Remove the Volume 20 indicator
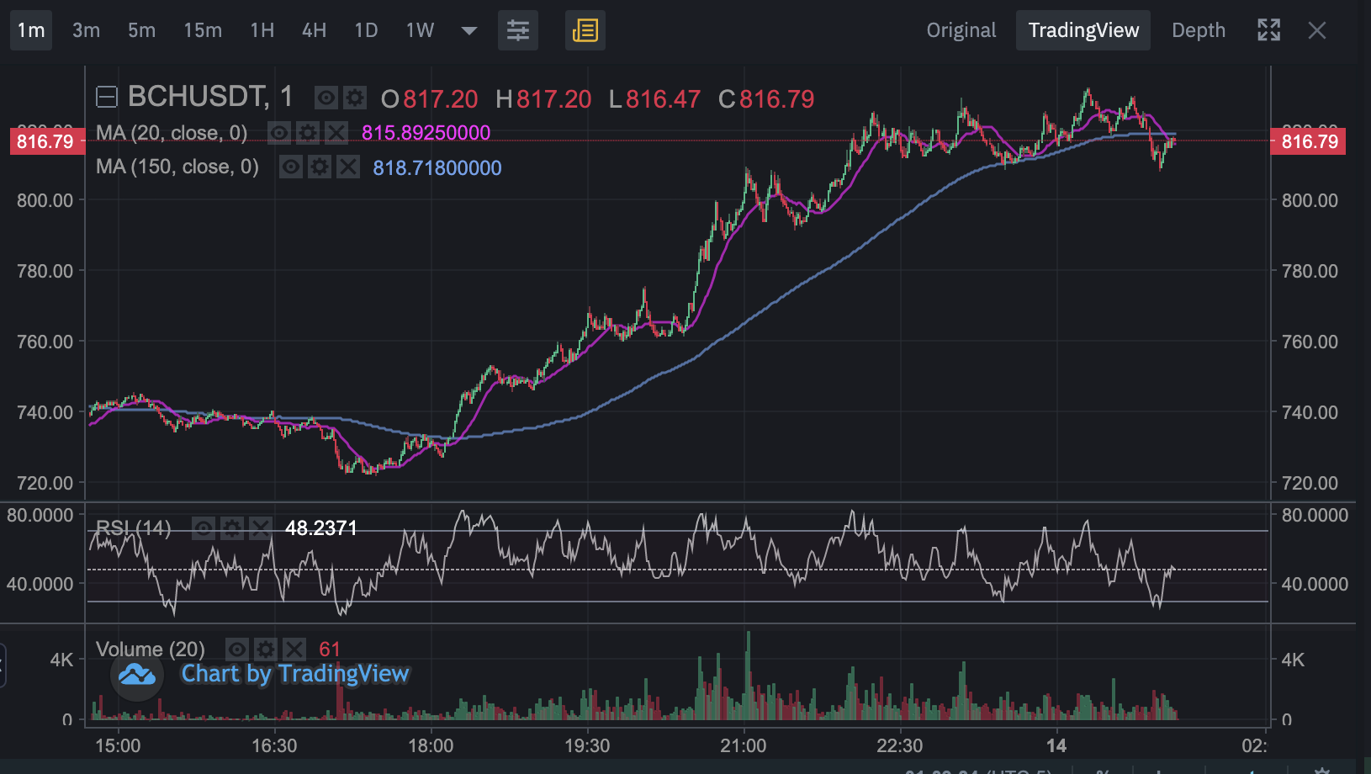1371x774 pixels. 294,649
